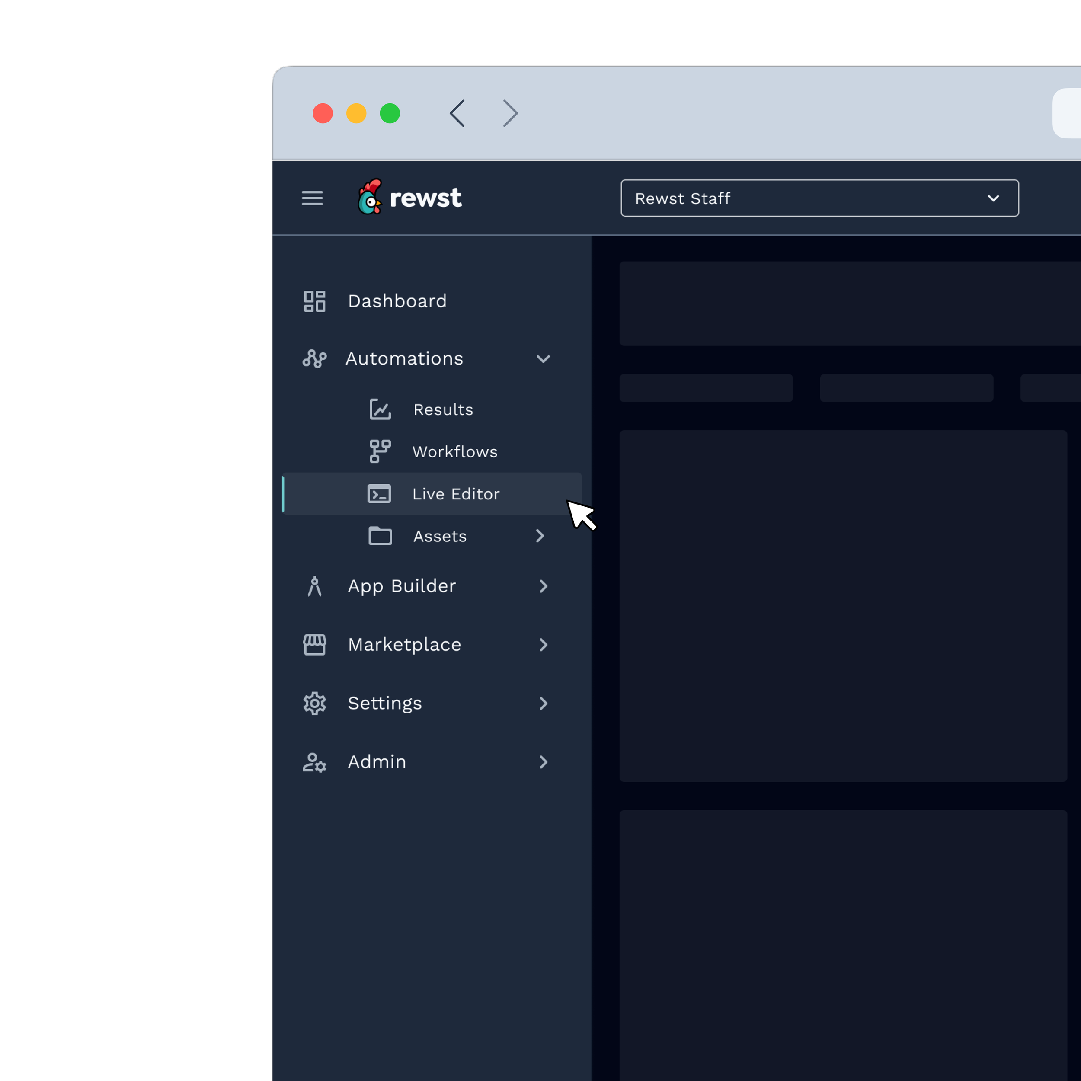Go to Workflows
This screenshot has width=1081, height=1081.
click(455, 451)
